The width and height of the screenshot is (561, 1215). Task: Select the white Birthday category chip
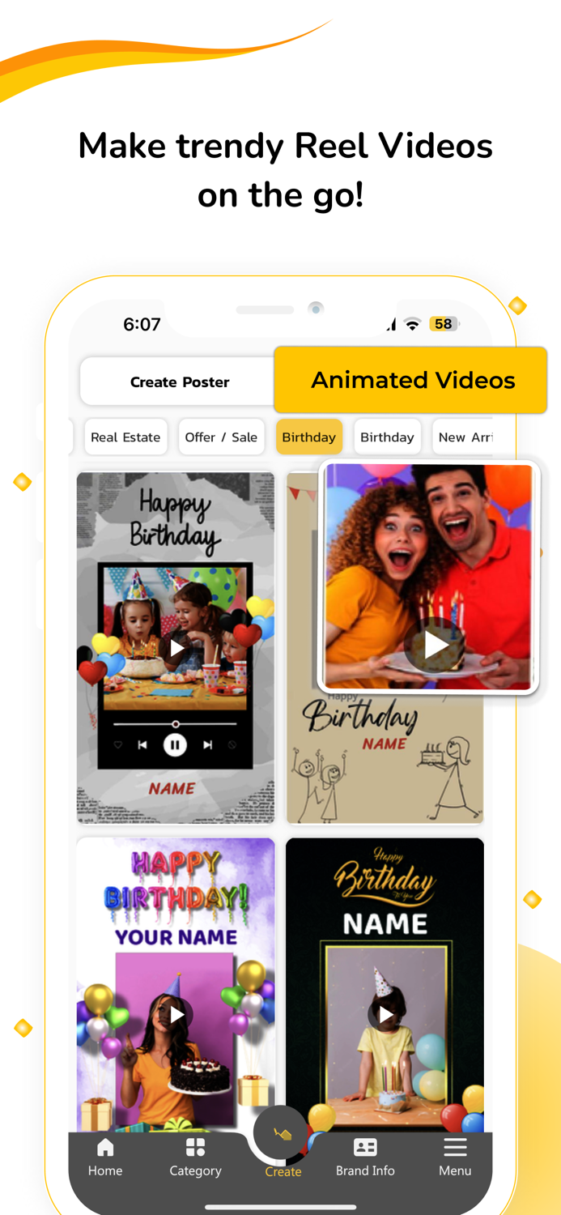point(387,437)
